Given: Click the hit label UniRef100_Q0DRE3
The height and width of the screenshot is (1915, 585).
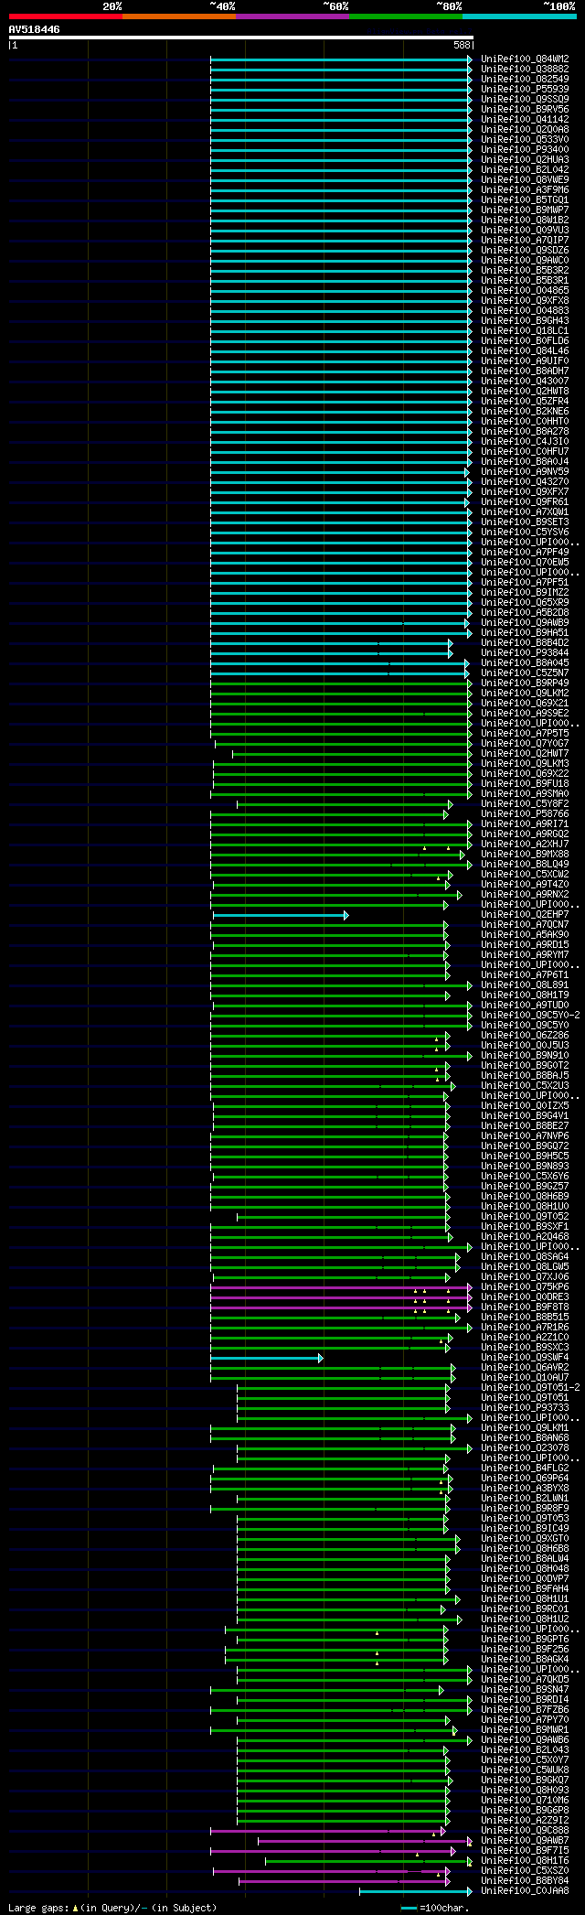Looking at the screenshot, I should [x=525, y=1297].
